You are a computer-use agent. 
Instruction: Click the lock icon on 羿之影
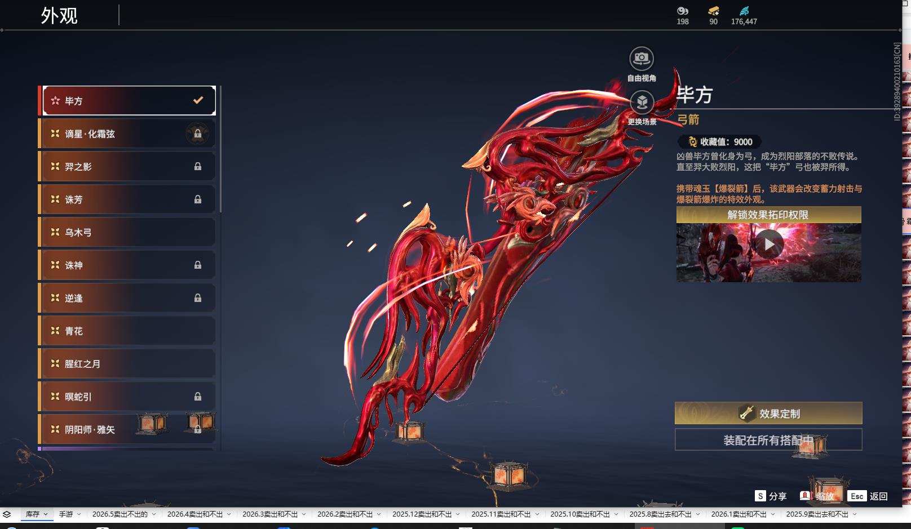pos(198,166)
